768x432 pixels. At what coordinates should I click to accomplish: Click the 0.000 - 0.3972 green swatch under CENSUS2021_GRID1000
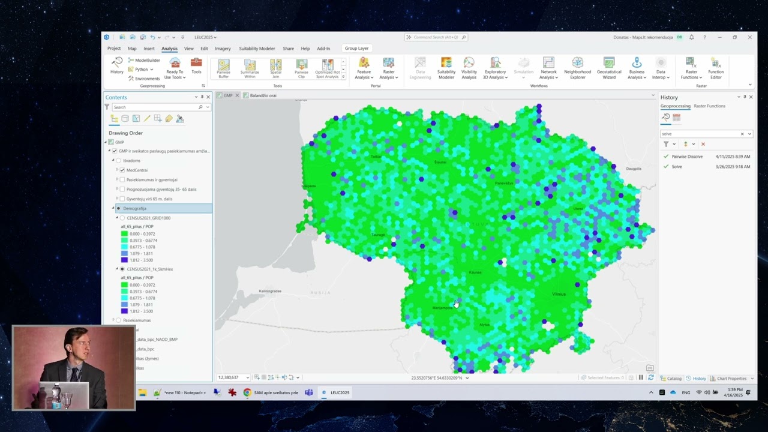124,234
